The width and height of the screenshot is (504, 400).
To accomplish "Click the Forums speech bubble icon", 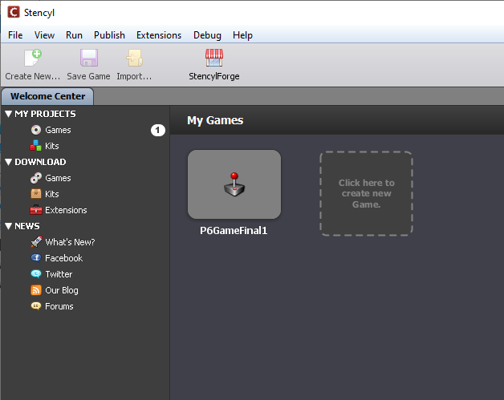I will click(x=36, y=306).
